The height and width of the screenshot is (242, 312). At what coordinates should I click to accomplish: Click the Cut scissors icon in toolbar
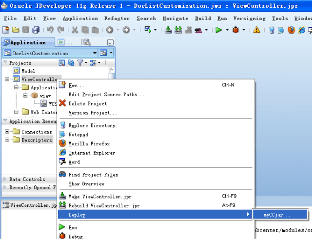click(75, 30)
